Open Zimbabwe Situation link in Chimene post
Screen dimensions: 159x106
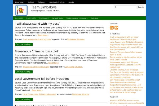pos(74,67)
